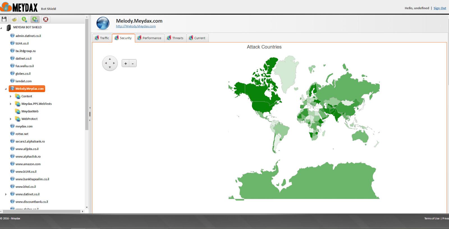Image resolution: width=449 pixels, height=229 pixels.
Task: Select globes.co.il in the site tree
Action: pyautogui.click(x=23, y=74)
